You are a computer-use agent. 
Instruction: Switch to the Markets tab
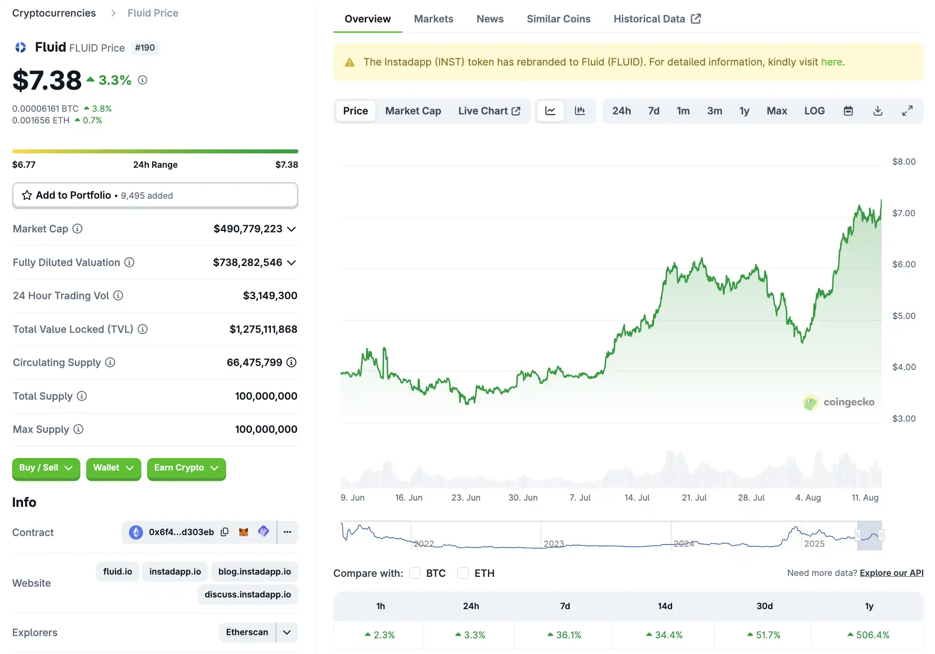click(x=433, y=19)
